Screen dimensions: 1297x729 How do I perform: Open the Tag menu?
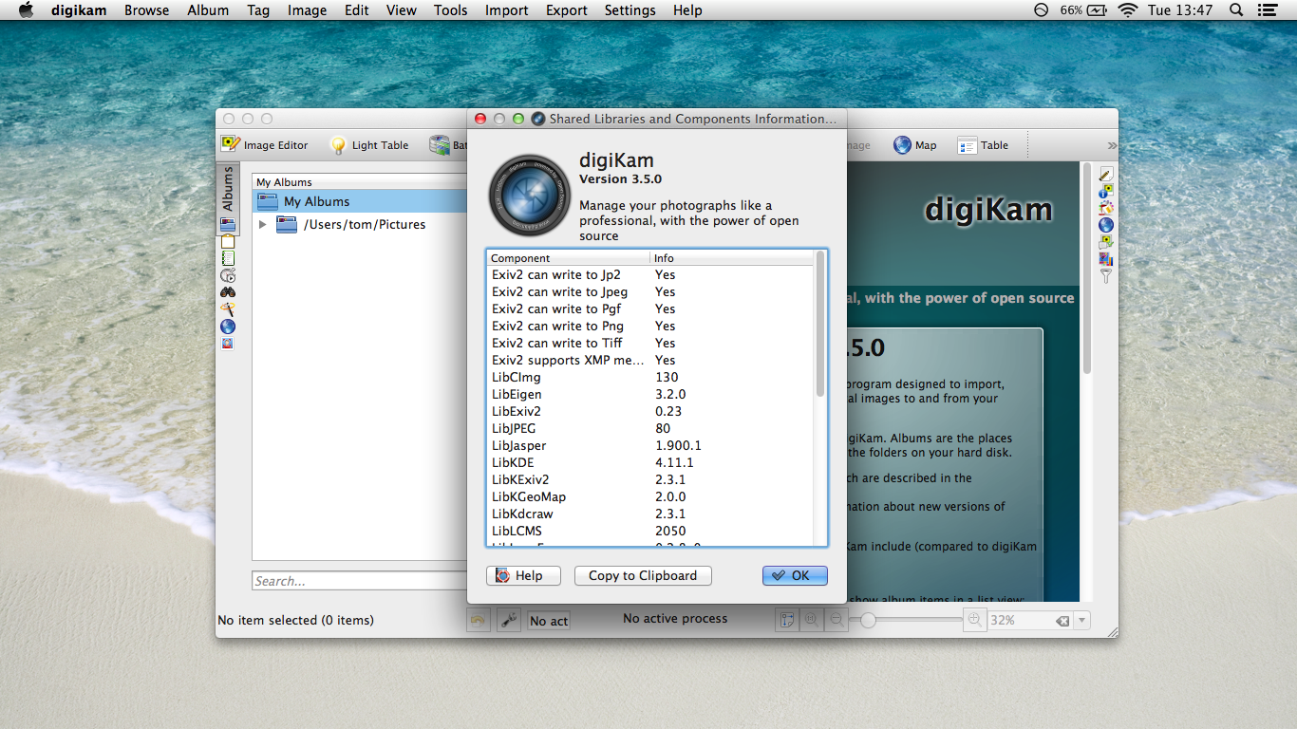coord(258,10)
